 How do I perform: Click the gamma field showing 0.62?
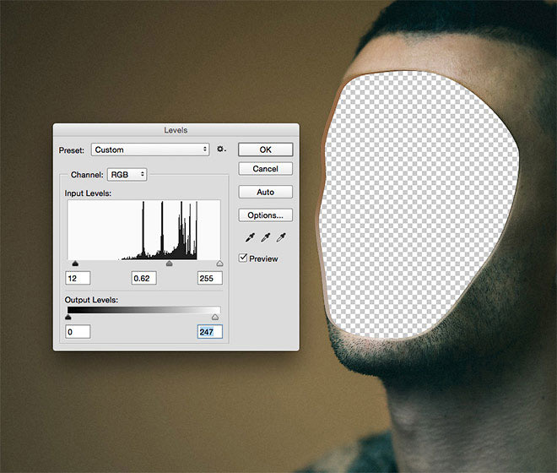pyautogui.click(x=143, y=278)
